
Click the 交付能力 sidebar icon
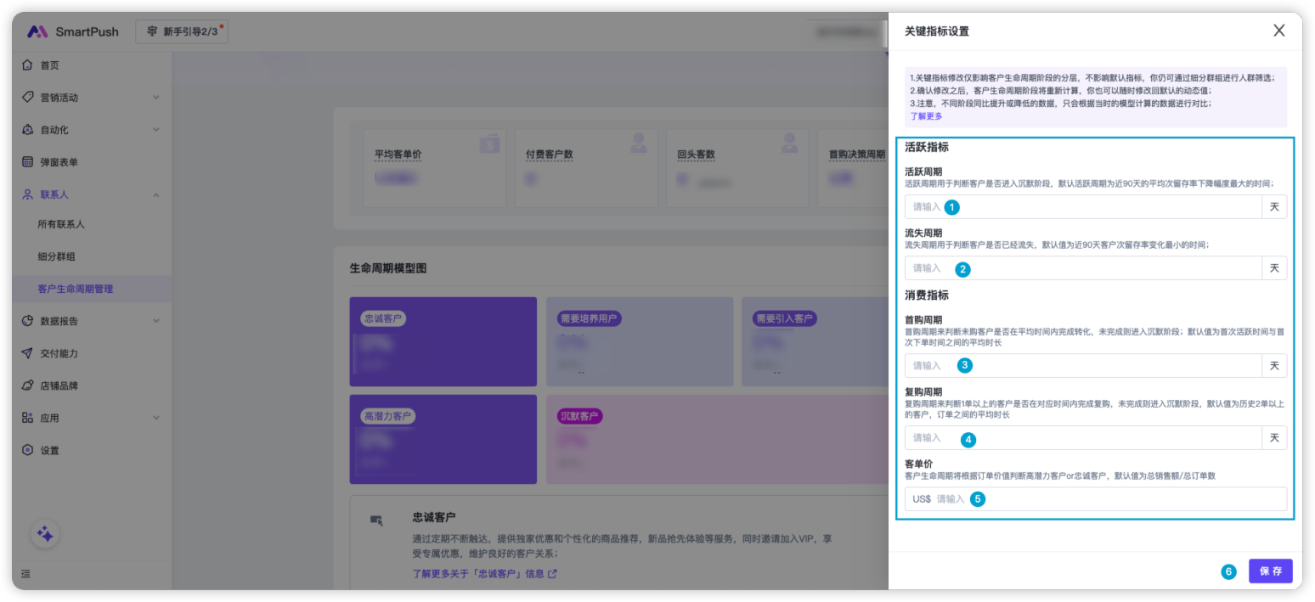(x=28, y=353)
